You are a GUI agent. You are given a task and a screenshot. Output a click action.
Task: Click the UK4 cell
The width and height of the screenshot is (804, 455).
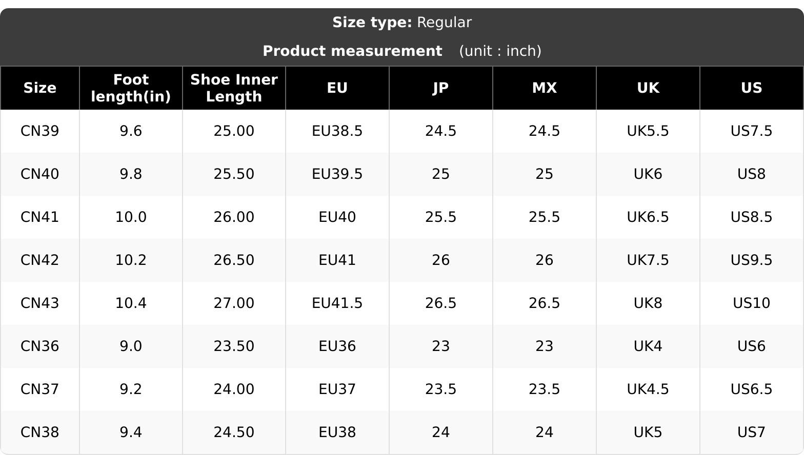click(x=648, y=346)
